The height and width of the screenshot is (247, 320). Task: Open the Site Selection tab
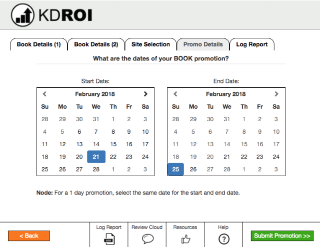point(150,44)
